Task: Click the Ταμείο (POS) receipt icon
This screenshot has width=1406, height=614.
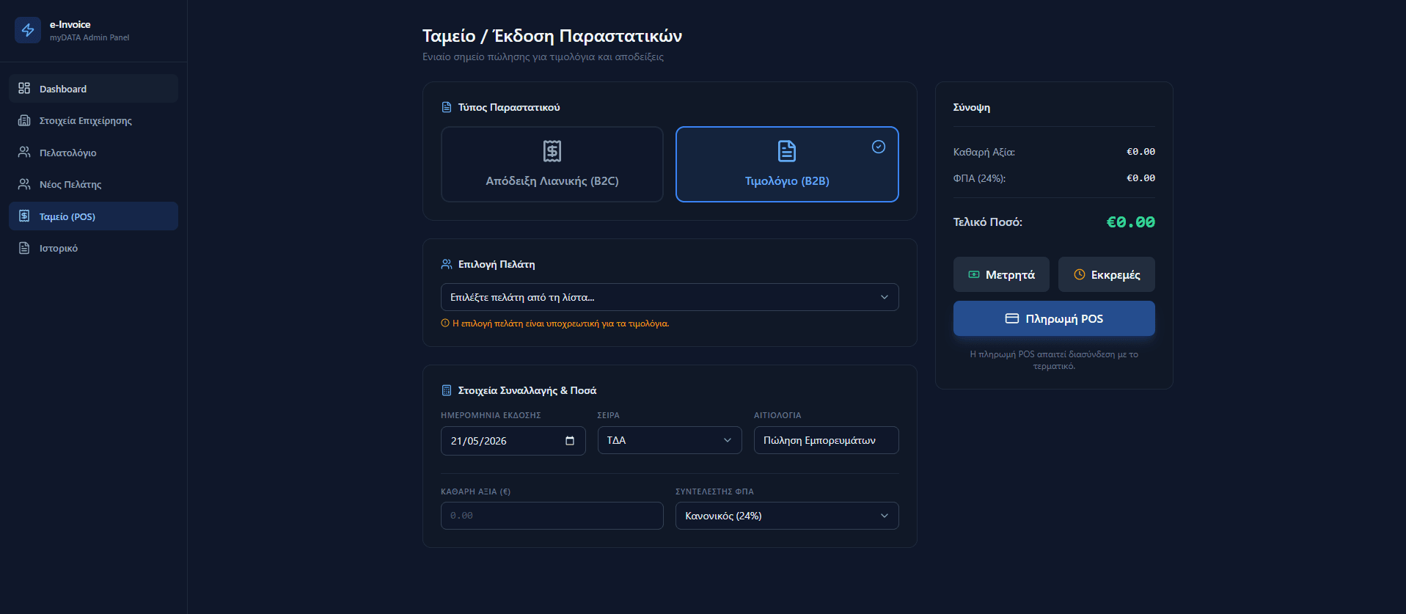Action: (x=24, y=216)
